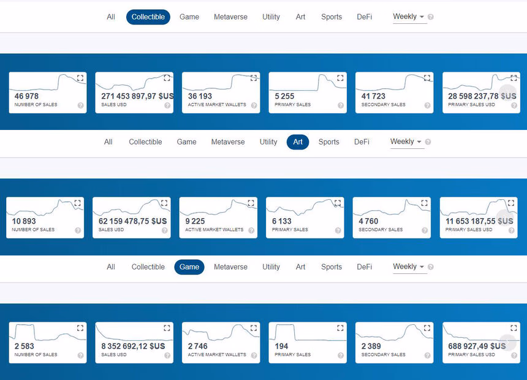
Task: Click the help icon on the 36 193 wallets card
Action: click(254, 105)
